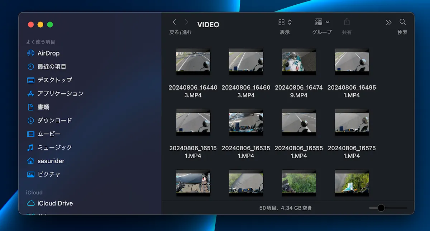This screenshot has width=430, height=231.
Task: Select 書類 in the sidebar
Action: (x=43, y=107)
